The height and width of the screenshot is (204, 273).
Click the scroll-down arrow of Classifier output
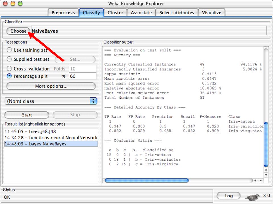[x=266, y=175]
